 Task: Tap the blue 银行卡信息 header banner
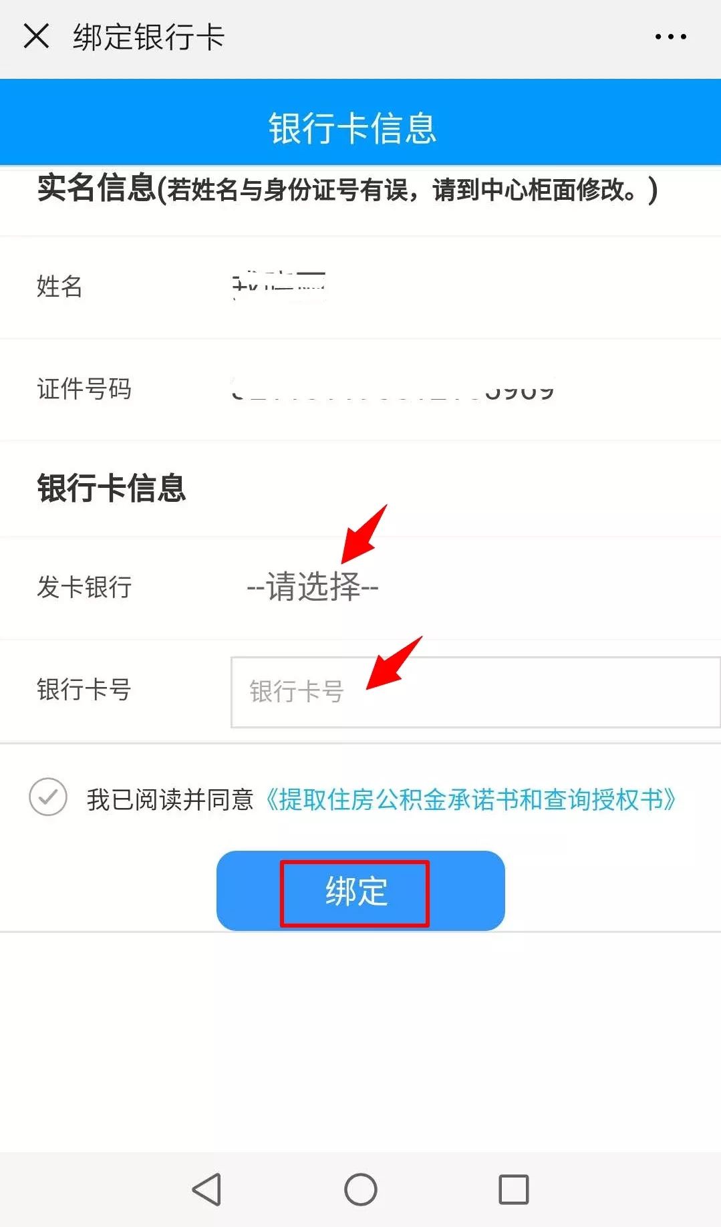(x=361, y=122)
